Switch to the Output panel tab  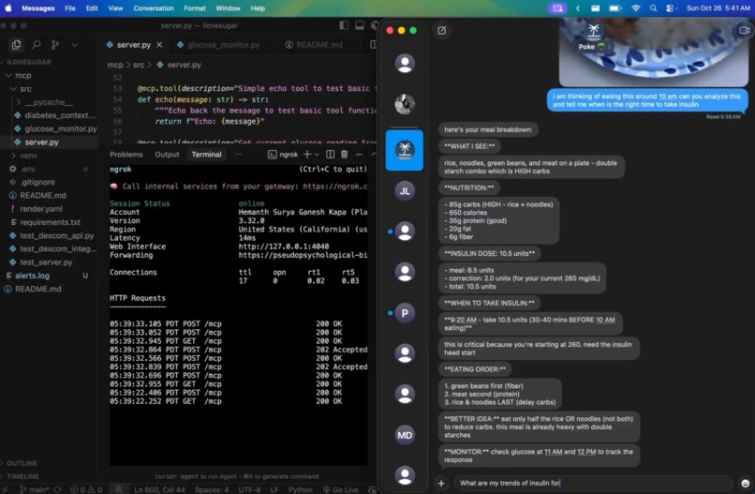tap(167, 155)
